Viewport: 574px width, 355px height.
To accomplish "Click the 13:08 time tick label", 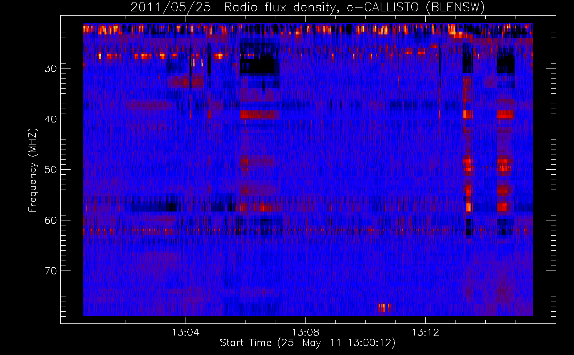I will point(305,333).
